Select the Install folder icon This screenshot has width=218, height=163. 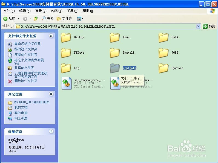[x=115, y=53]
